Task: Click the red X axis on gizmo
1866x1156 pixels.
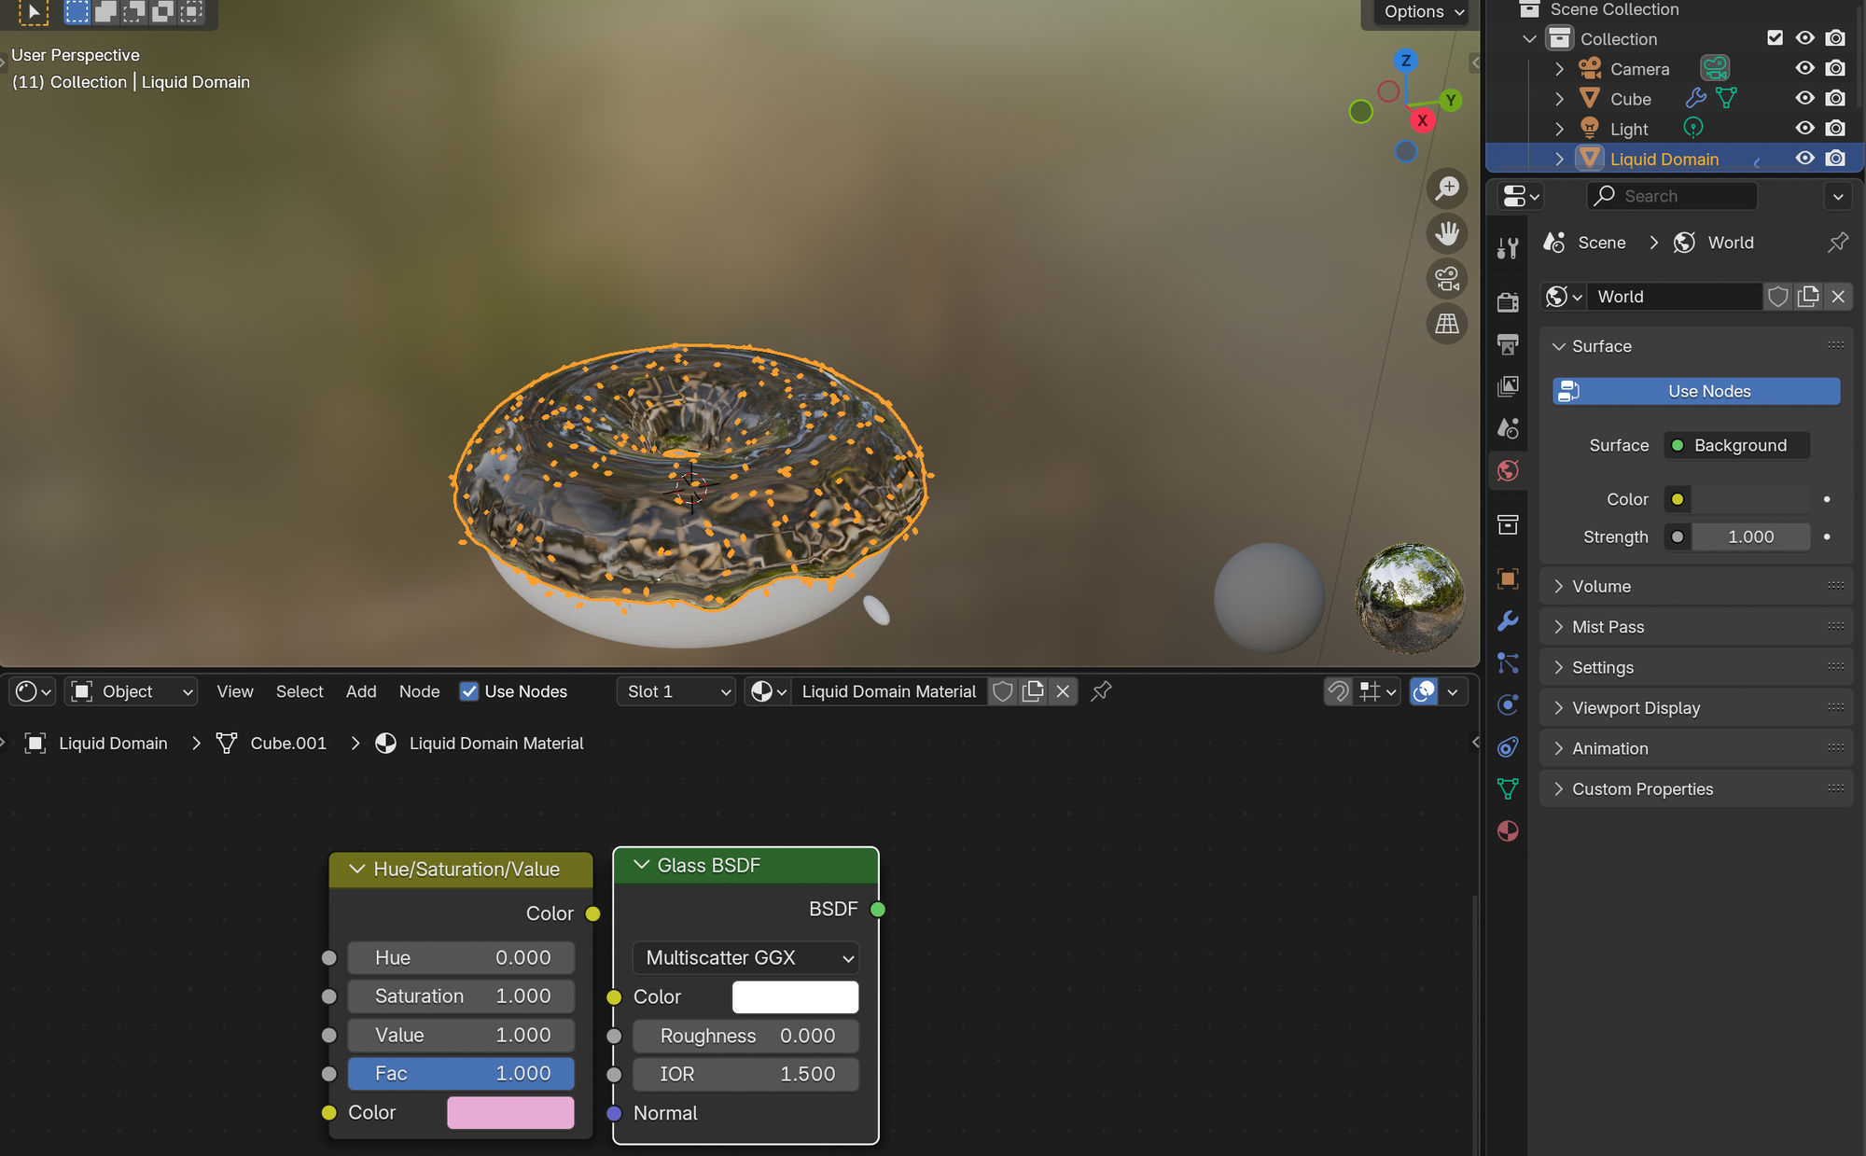Action: click(1422, 120)
